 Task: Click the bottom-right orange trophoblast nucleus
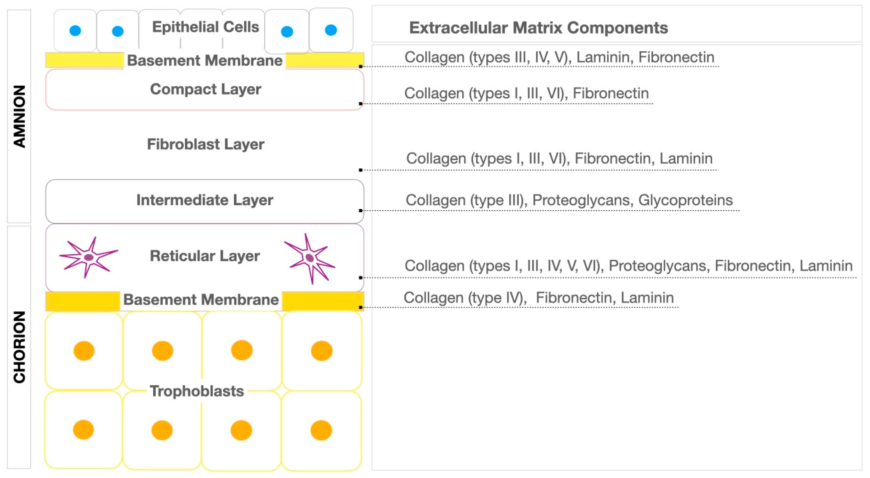[x=321, y=430]
